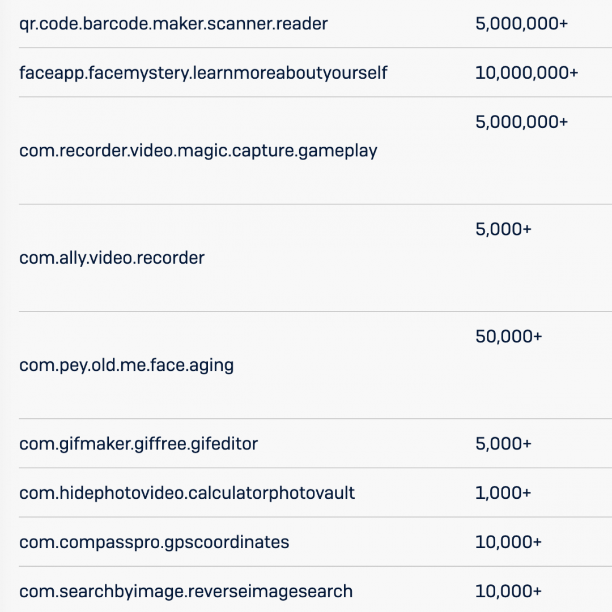Select install count for com.recorder.video.magic.capture.gameplay
Image resolution: width=612 pixels, height=612 pixels.
[521, 122]
